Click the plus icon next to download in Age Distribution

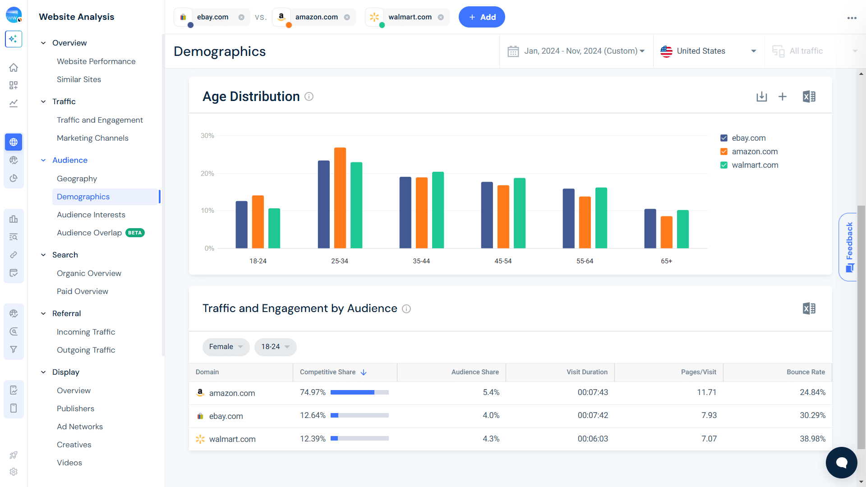click(784, 96)
